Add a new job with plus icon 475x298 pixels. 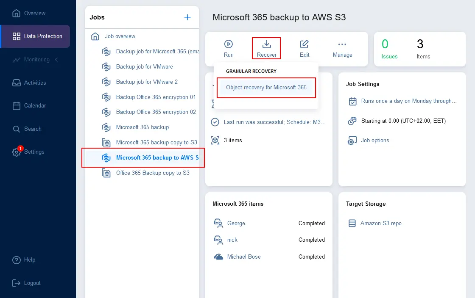(x=187, y=17)
